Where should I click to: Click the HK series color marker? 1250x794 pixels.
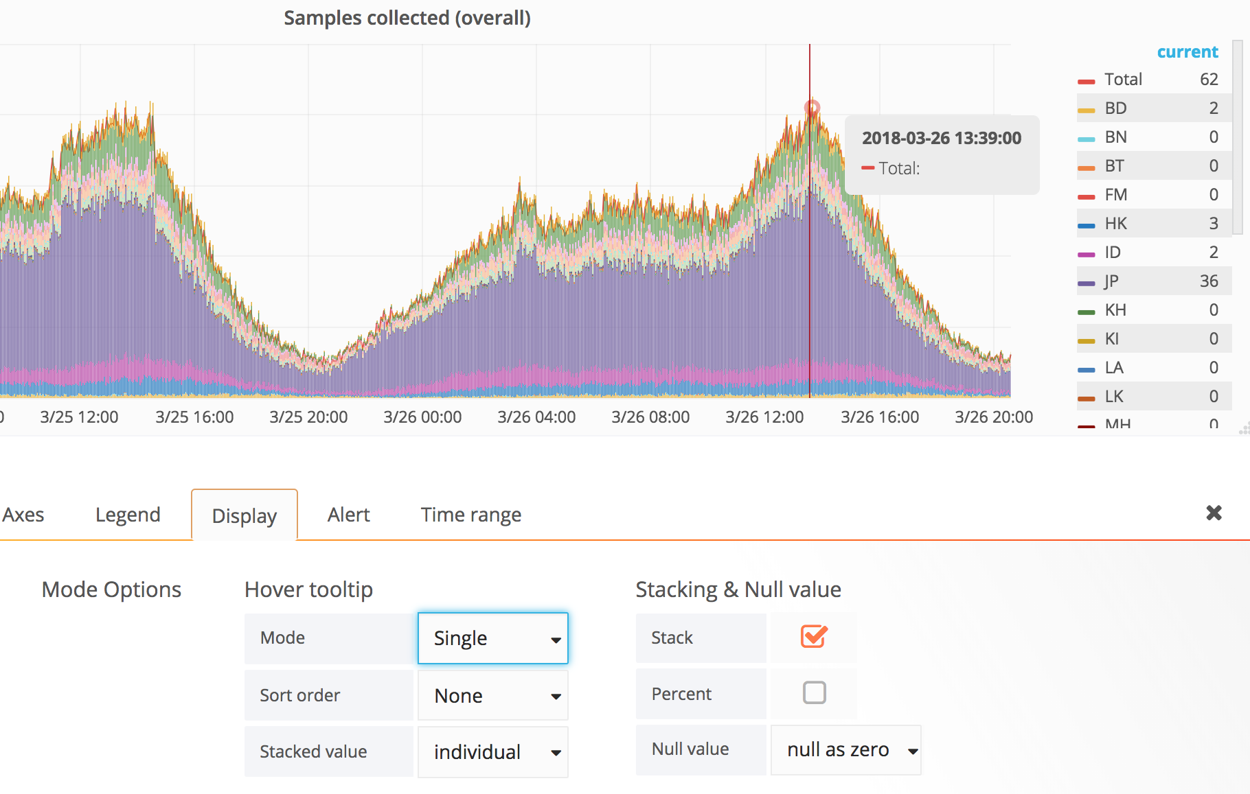[1089, 223]
